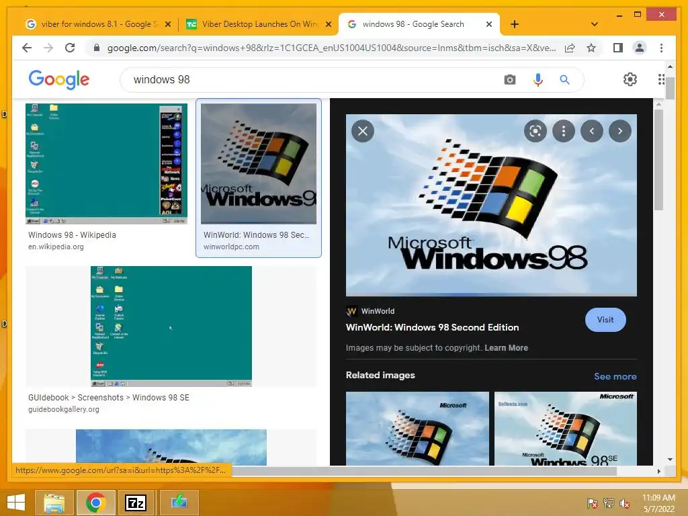Image resolution: width=688 pixels, height=516 pixels.
Task: Open Google quick settings gear
Action: [x=630, y=79]
